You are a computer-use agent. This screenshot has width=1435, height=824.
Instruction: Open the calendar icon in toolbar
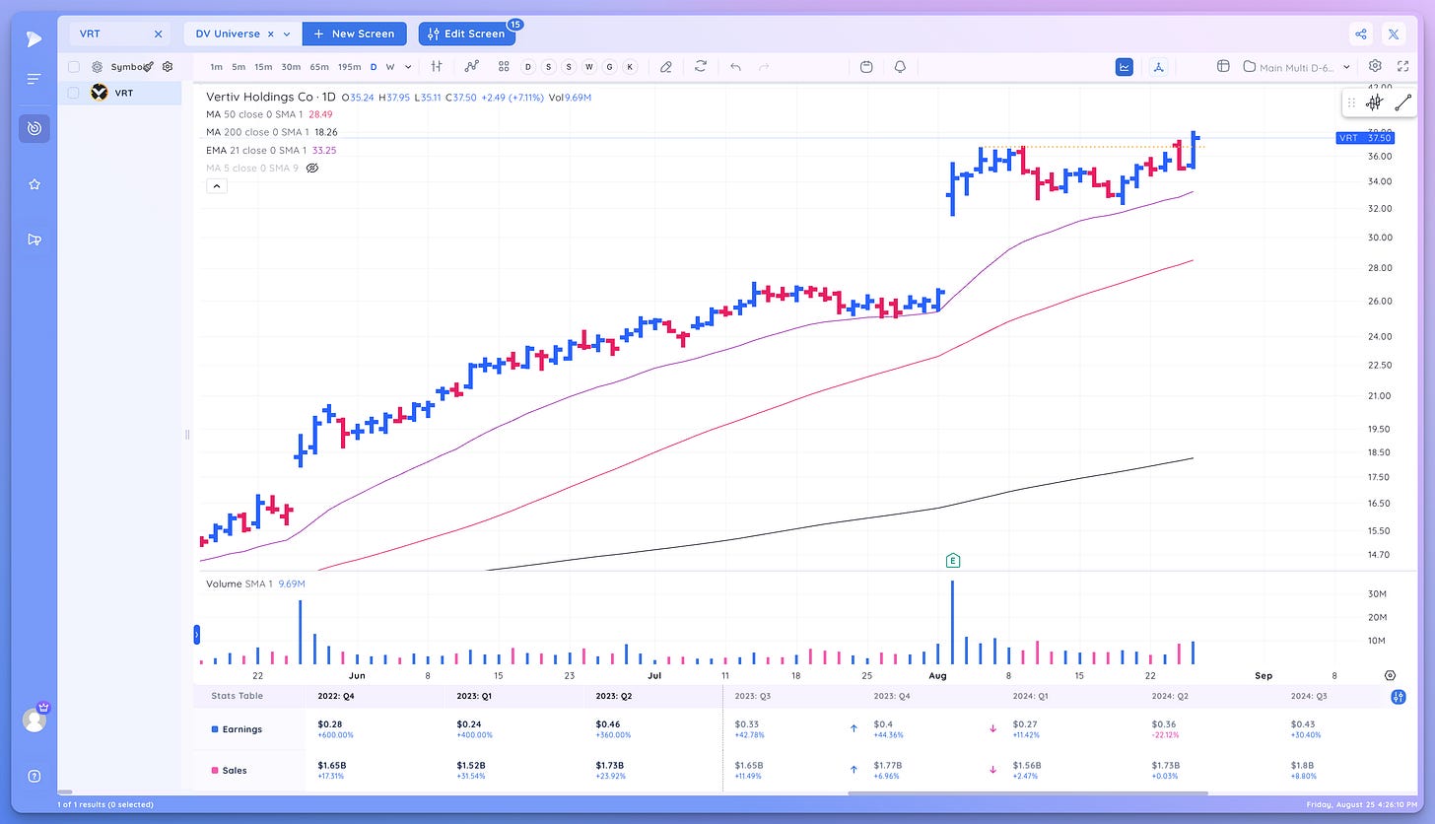coord(866,66)
